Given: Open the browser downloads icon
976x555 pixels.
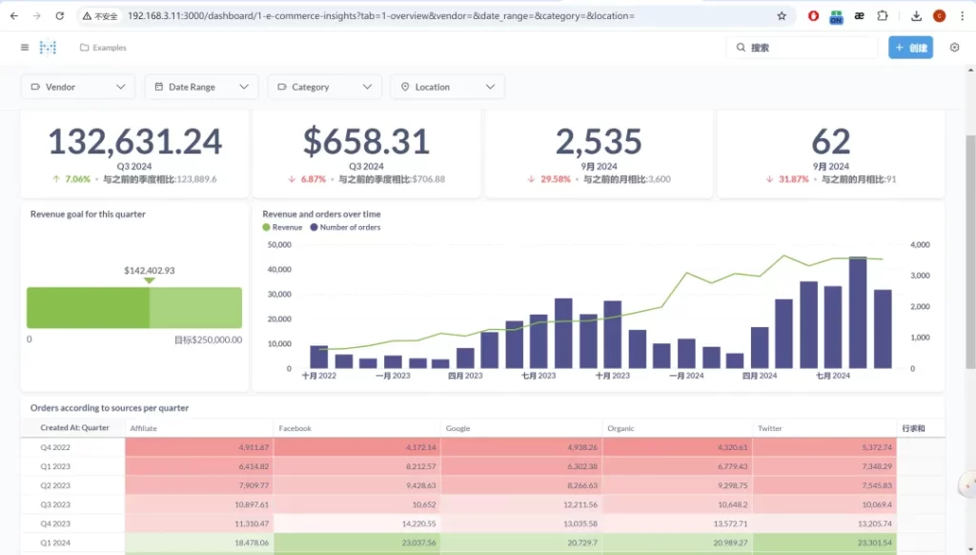Looking at the screenshot, I should click(916, 16).
